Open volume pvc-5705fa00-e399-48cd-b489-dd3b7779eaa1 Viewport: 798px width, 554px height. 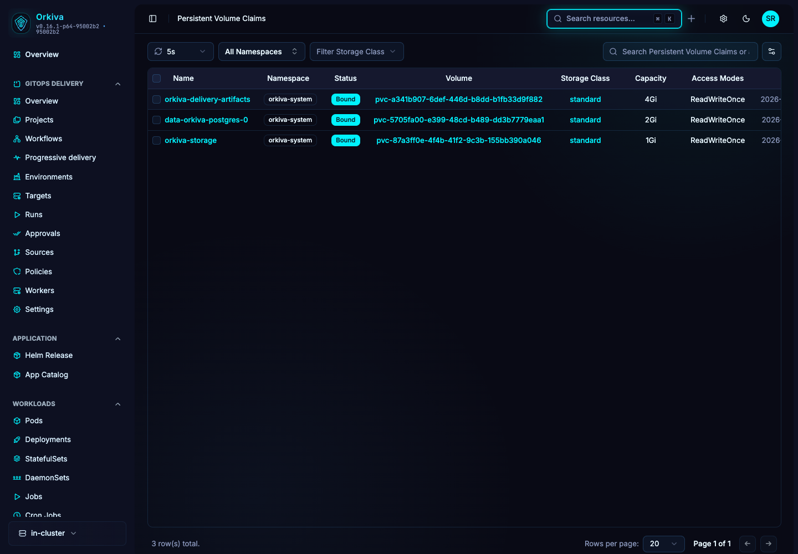click(459, 120)
